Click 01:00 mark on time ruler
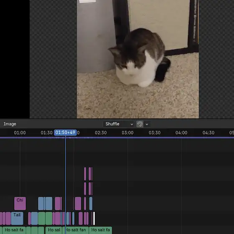This screenshot has height=234, width=234. (x=20, y=133)
